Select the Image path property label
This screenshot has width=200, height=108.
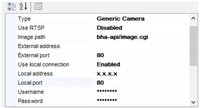pyautogui.click(x=30, y=37)
